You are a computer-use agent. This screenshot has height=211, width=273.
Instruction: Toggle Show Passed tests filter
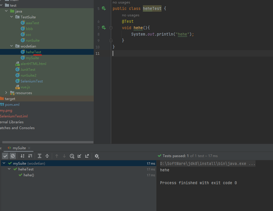[x=5, y=156]
